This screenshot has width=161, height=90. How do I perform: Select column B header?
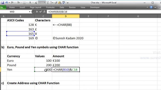pyautogui.click(x=20, y=16)
